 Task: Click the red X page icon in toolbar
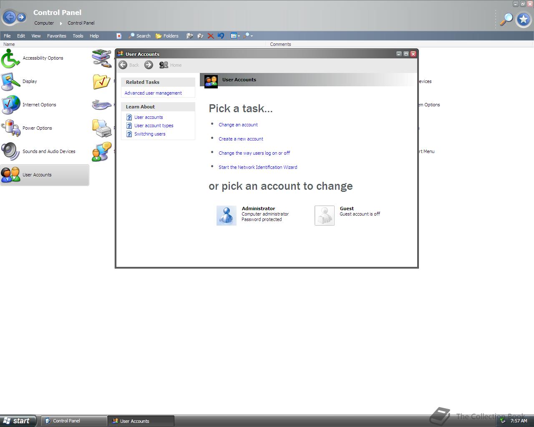pyautogui.click(x=119, y=36)
